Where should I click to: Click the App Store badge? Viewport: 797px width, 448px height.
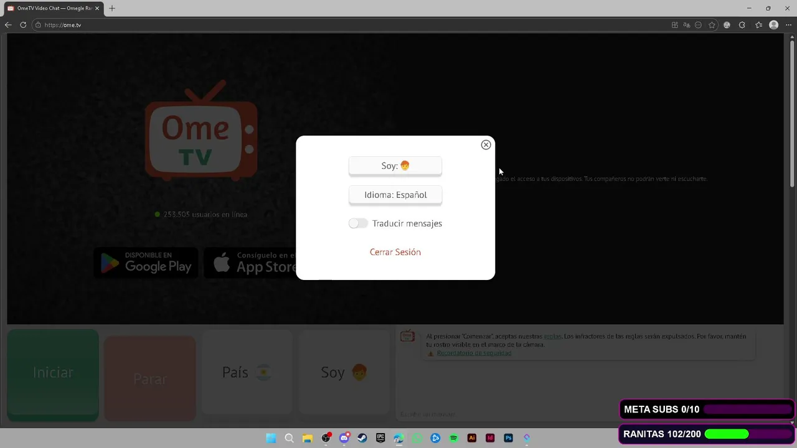251,263
